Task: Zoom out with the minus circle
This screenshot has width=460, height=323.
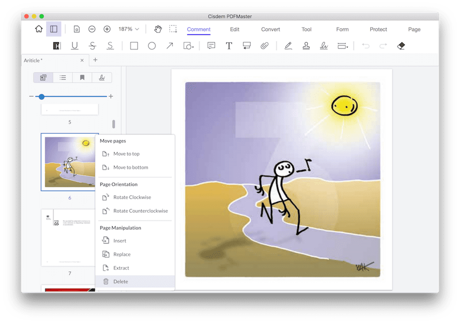Action: (x=92, y=29)
